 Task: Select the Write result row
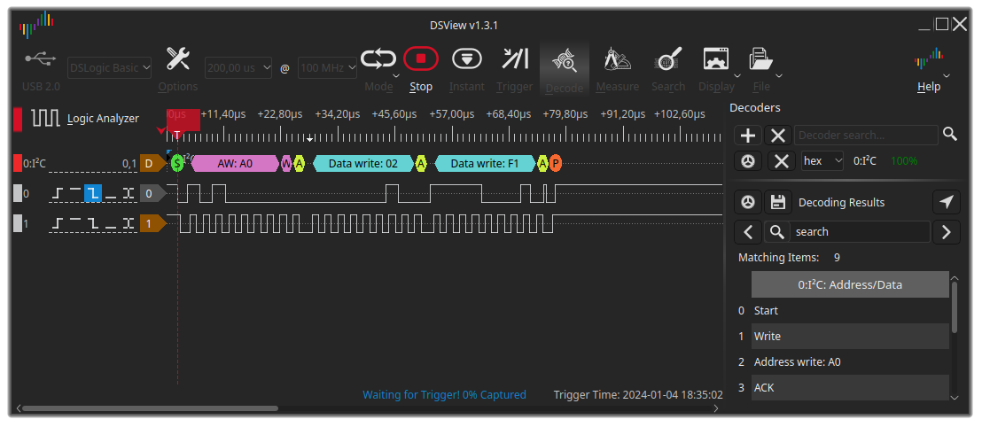pyautogui.click(x=850, y=337)
